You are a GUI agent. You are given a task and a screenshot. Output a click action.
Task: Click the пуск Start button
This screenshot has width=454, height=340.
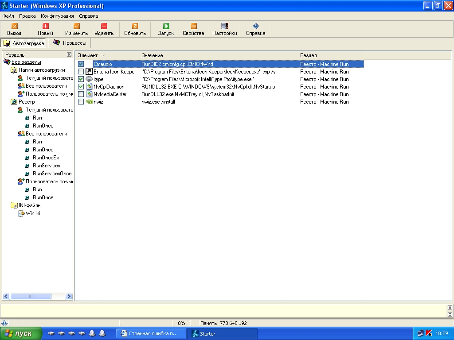(20, 333)
